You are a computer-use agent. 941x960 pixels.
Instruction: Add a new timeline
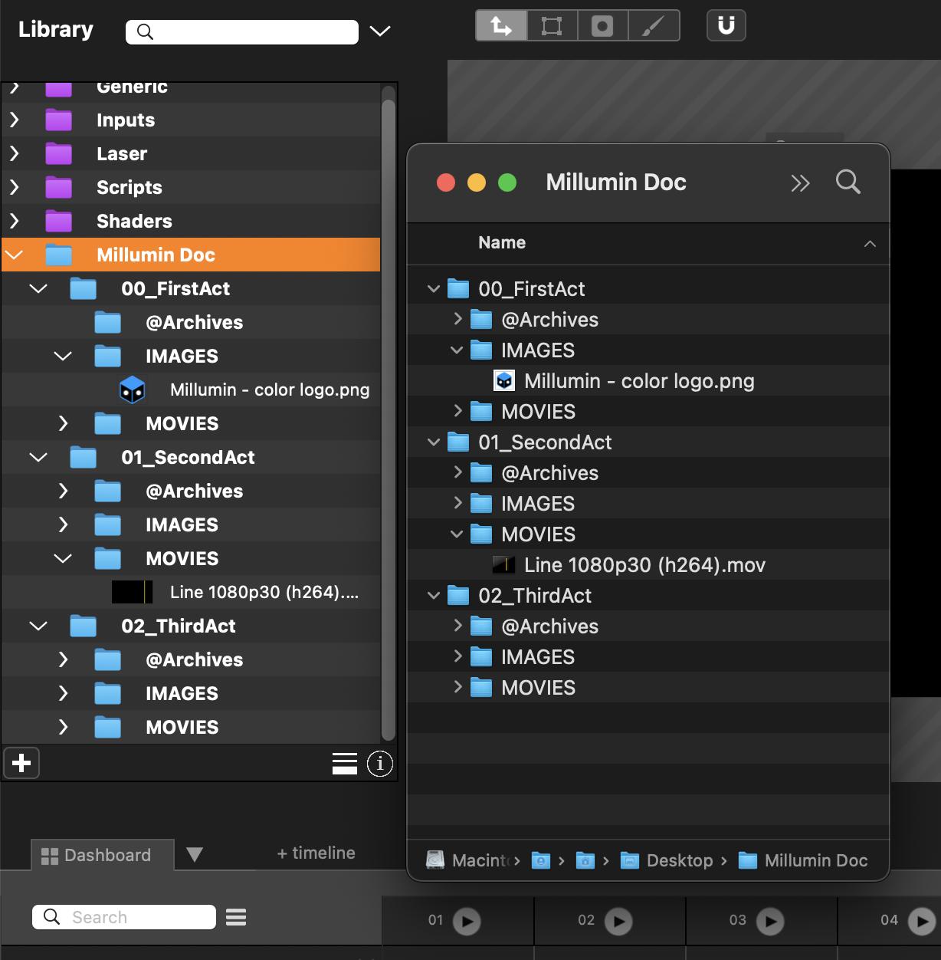(316, 853)
